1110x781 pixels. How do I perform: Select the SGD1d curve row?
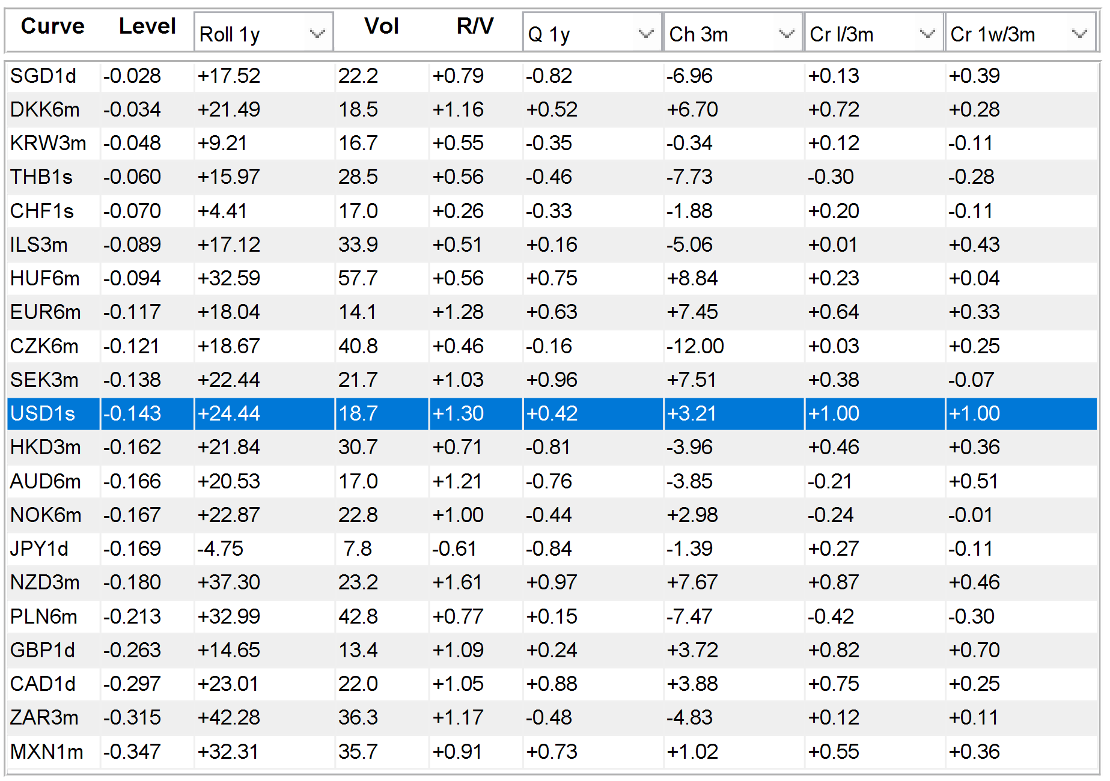coord(552,76)
